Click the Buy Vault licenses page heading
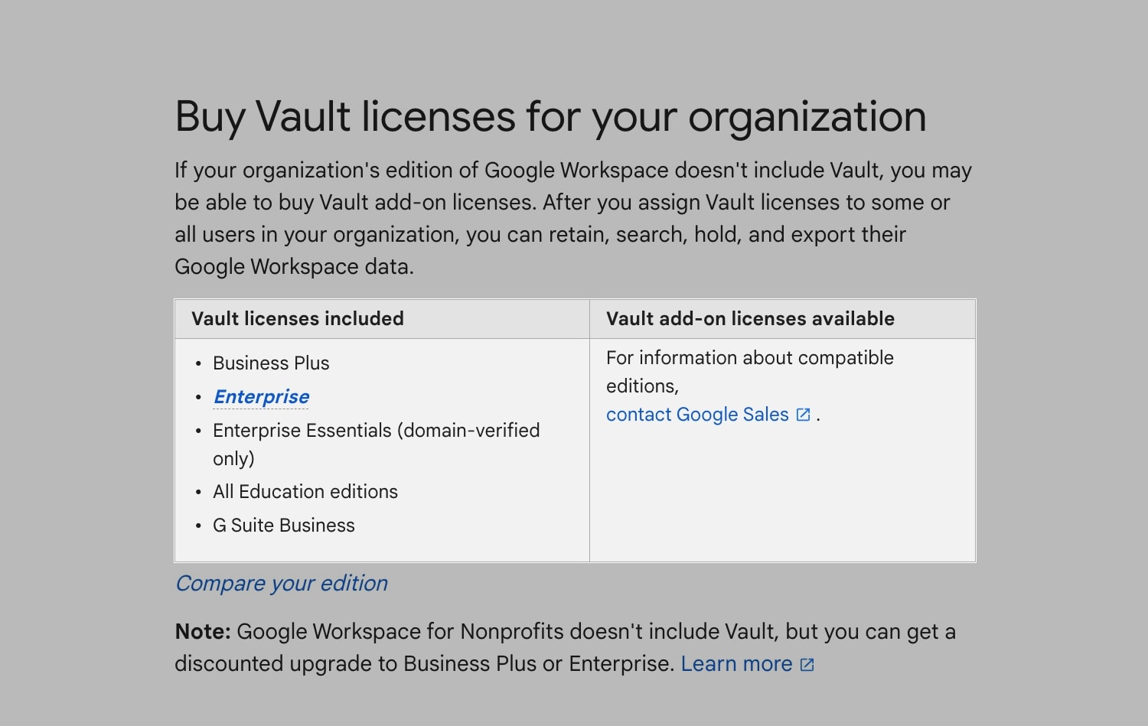Screen dimensions: 1148x726 pyautogui.click(x=550, y=116)
